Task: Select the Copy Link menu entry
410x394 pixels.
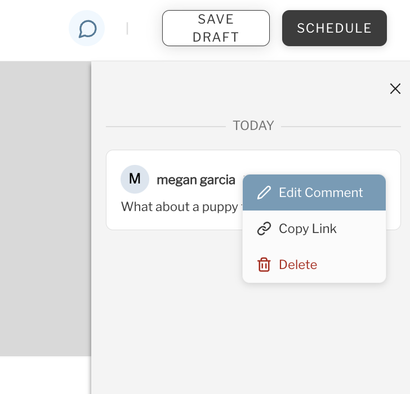Action: coord(307,229)
